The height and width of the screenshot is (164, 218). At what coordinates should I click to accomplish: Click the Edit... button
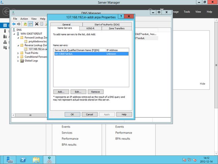[x=78, y=92]
